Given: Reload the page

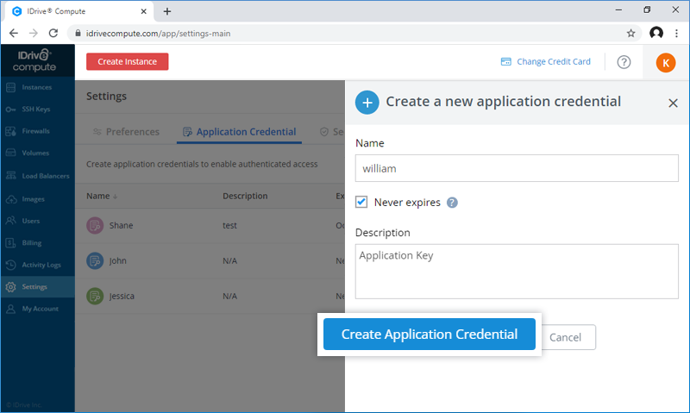Looking at the screenshot, I should click(x=53, y=33).
